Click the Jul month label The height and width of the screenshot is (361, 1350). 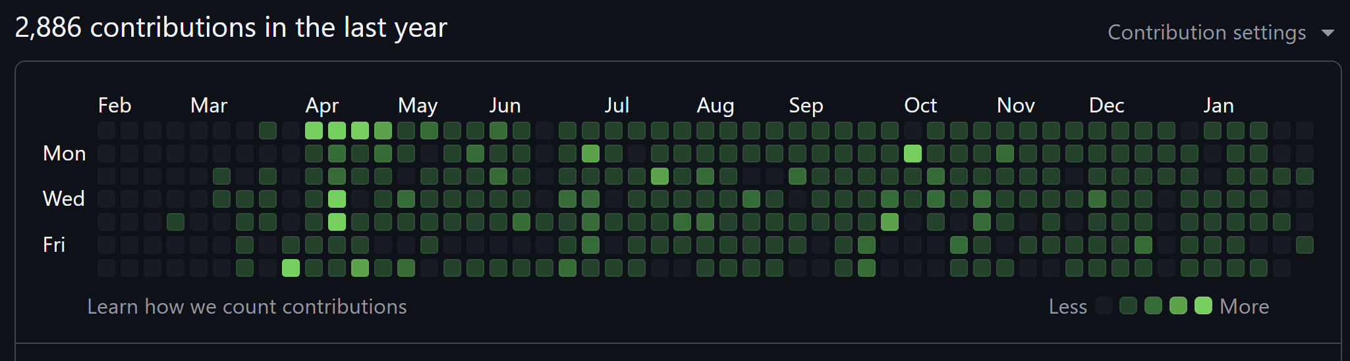click(617, 105)
